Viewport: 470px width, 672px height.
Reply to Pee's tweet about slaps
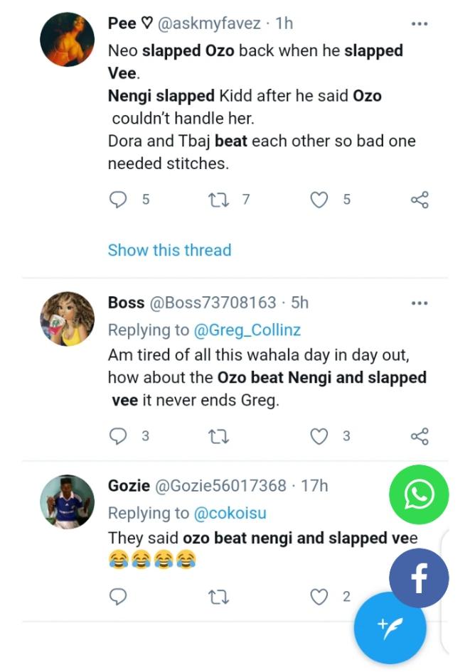click(117, 200)
